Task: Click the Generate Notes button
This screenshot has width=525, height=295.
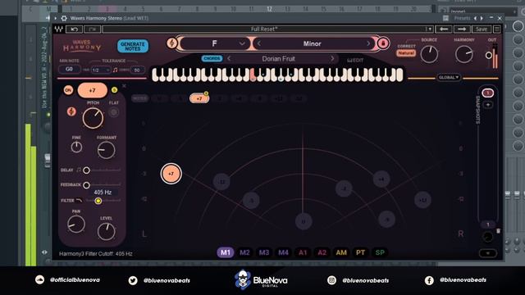Action: pos(133,46)
